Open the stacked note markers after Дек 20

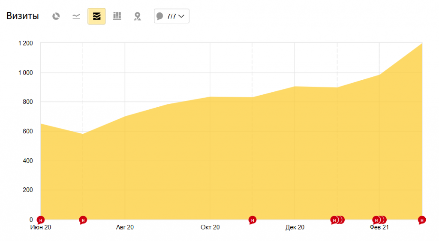pyautogui.click(x=337, y=220)
